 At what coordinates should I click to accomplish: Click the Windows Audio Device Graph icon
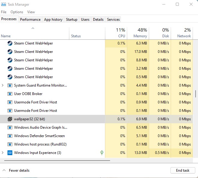click(10, 127)
